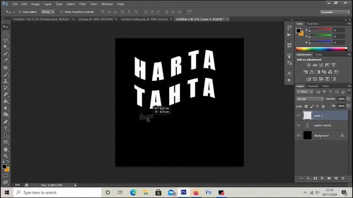
Task: Toggle the Auto-Select checkbox
Action: (x=20, y=12)
